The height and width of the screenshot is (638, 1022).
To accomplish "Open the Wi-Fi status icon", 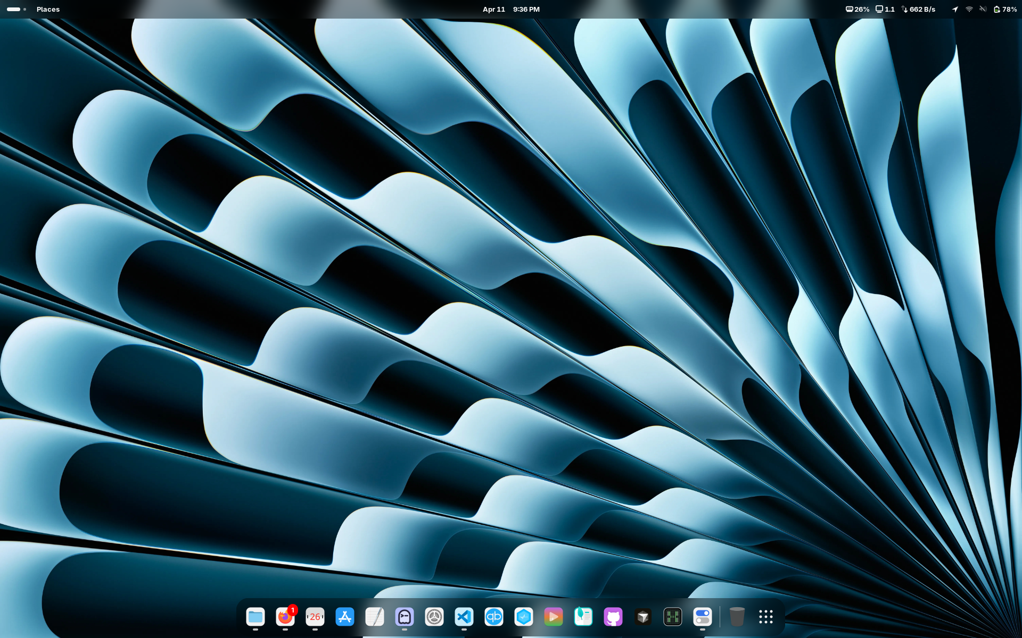I will tap(969, 9).
